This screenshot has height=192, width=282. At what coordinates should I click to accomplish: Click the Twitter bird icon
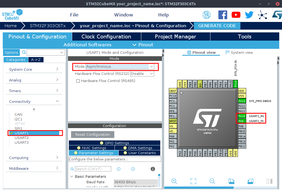pos(249,15)
